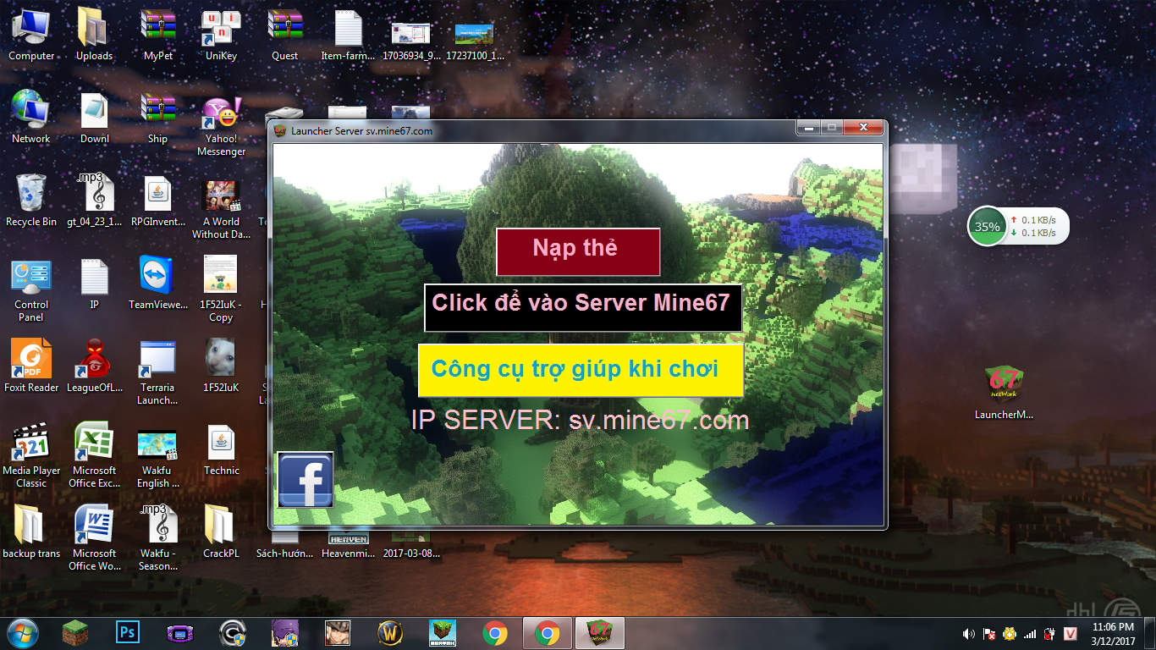The image size is (1156, 650).
Task: Click the "2017-03-08..." desktop file label
Action: pos(411,554)
